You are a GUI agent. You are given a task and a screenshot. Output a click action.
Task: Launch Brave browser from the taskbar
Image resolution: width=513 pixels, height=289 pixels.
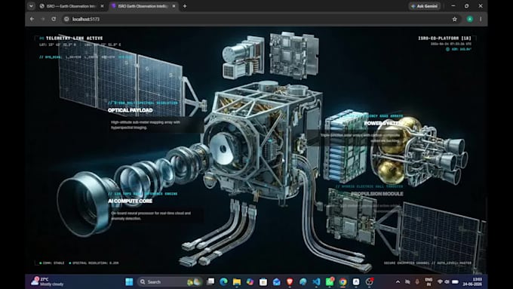click(290, 281)
